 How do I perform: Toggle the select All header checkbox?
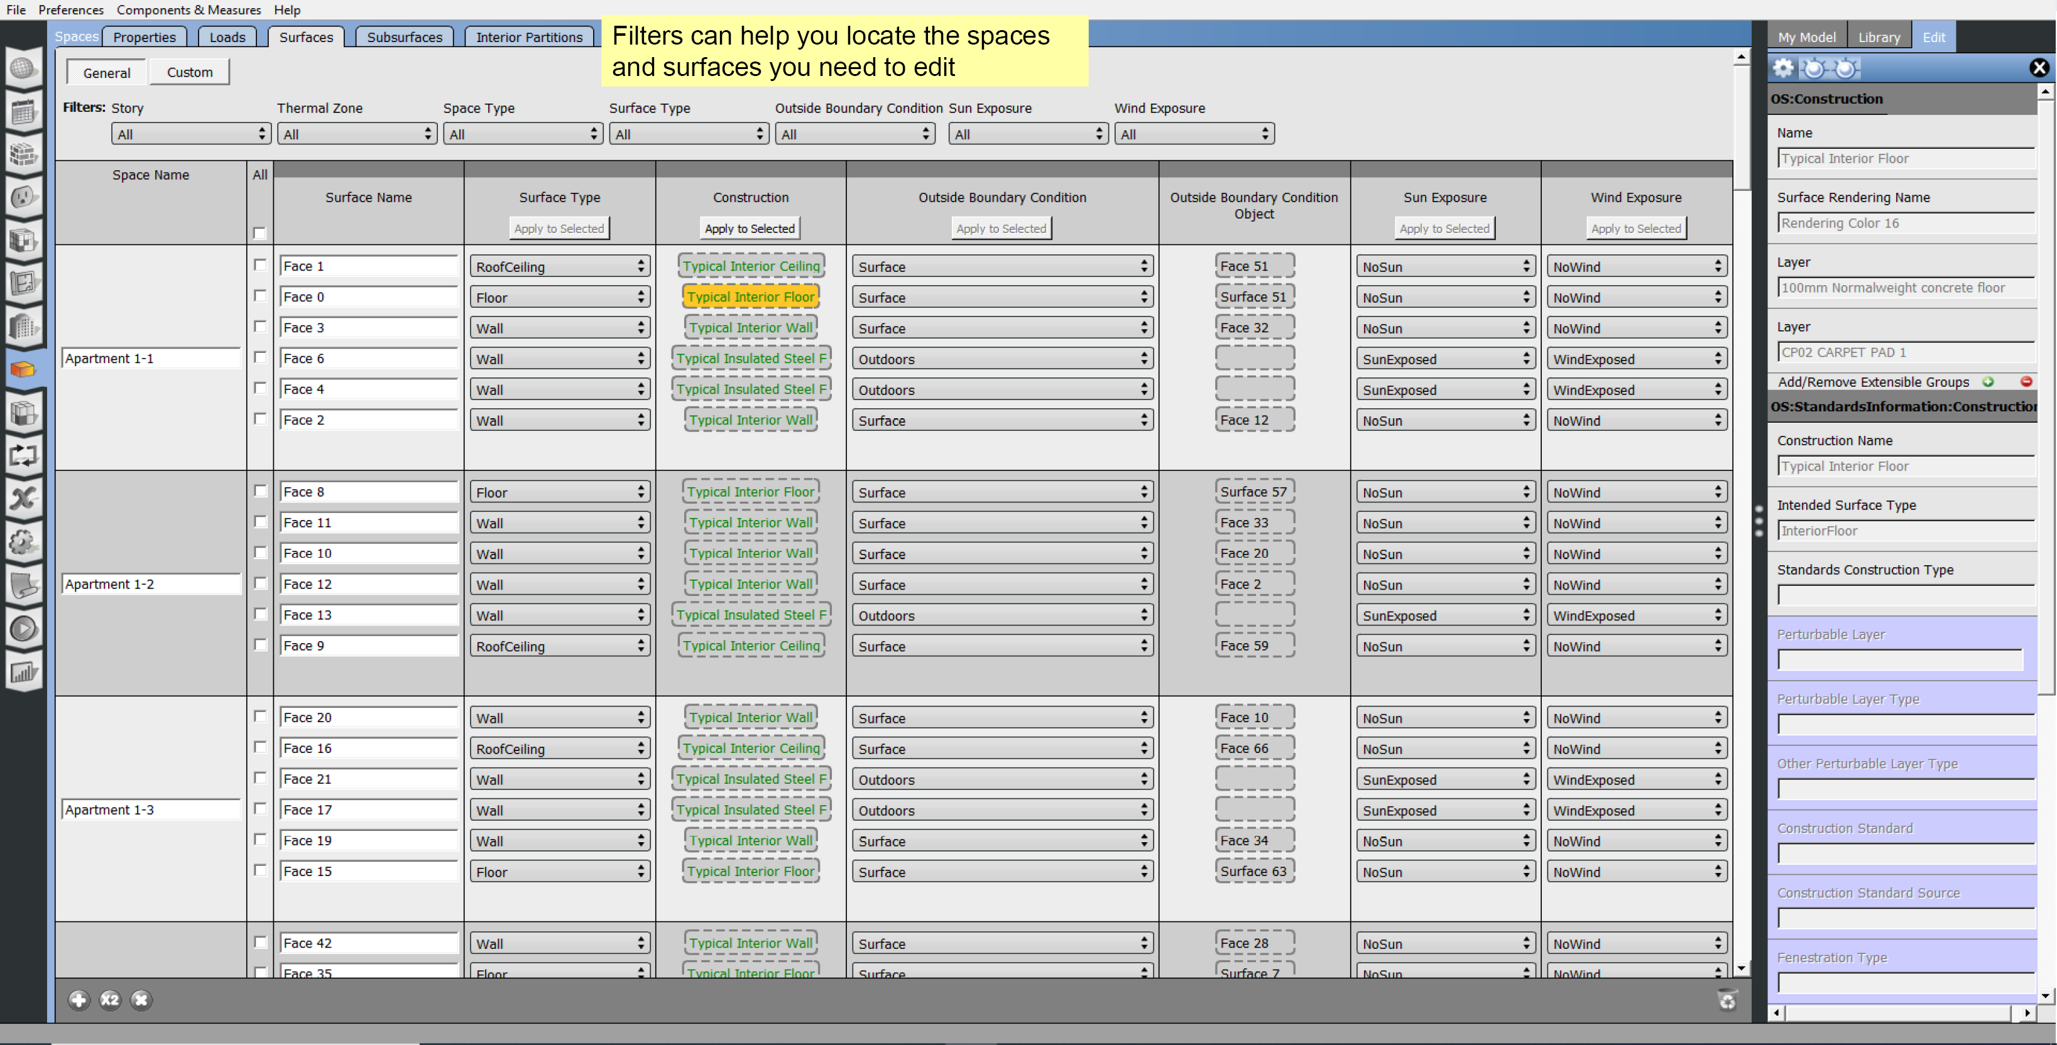pyautogui.click(x=259, y=233)
